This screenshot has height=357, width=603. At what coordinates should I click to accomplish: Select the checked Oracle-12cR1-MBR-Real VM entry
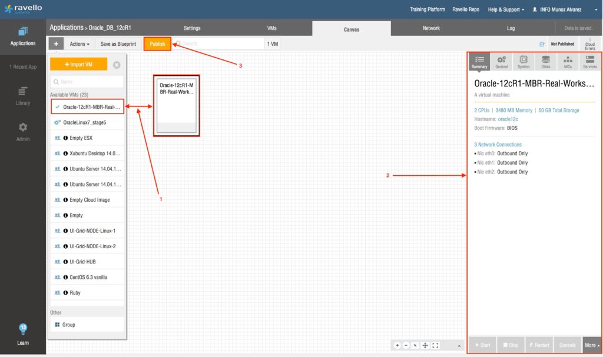[87, 107]
